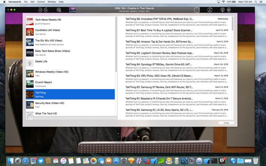Click the Close button

[226, 123]
